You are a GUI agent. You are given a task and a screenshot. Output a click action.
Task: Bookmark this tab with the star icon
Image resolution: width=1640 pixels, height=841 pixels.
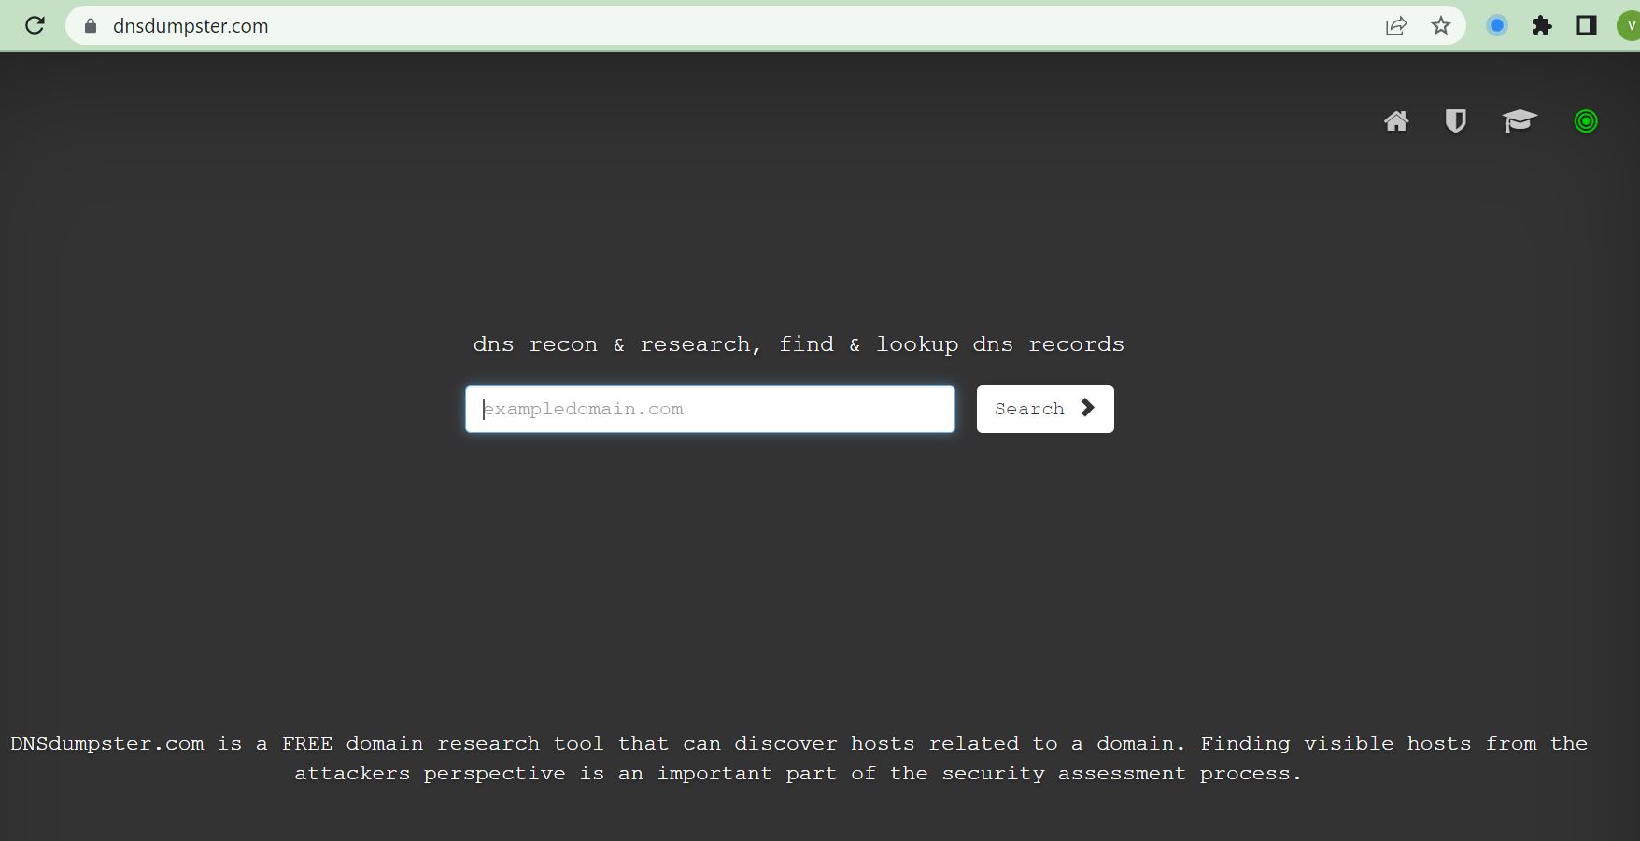[1441, 26]
